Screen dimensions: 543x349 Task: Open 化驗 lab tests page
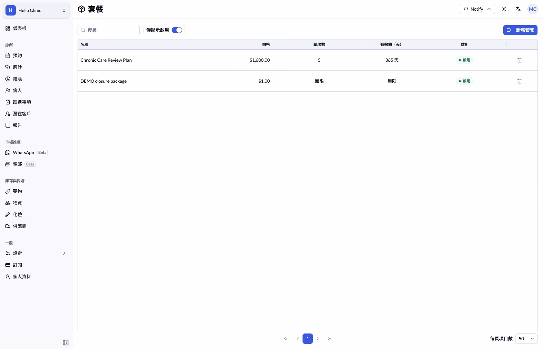coord(36,215)
